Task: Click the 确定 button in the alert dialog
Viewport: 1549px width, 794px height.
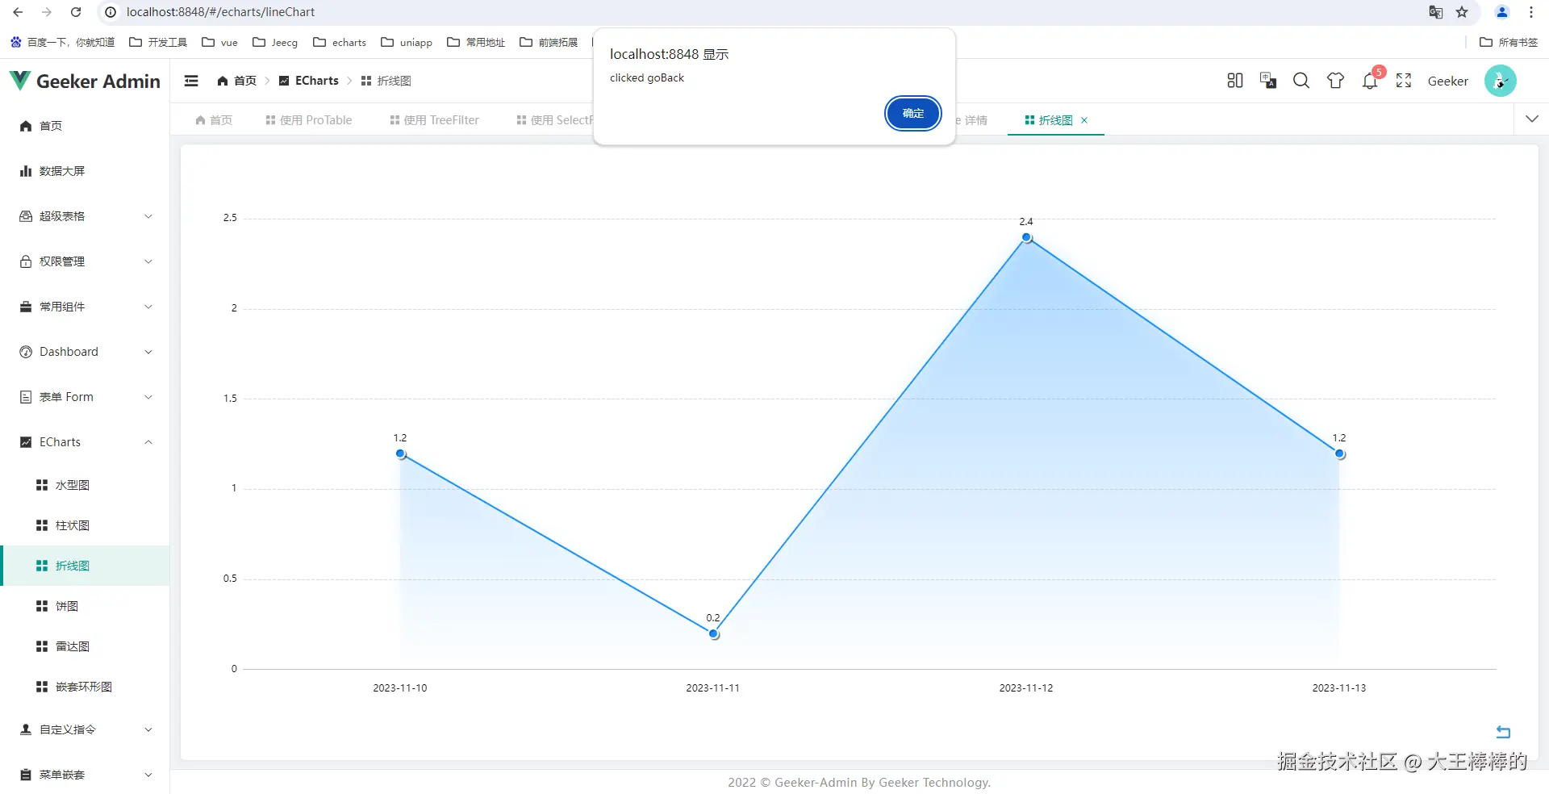Action: [x=912, y=113]
